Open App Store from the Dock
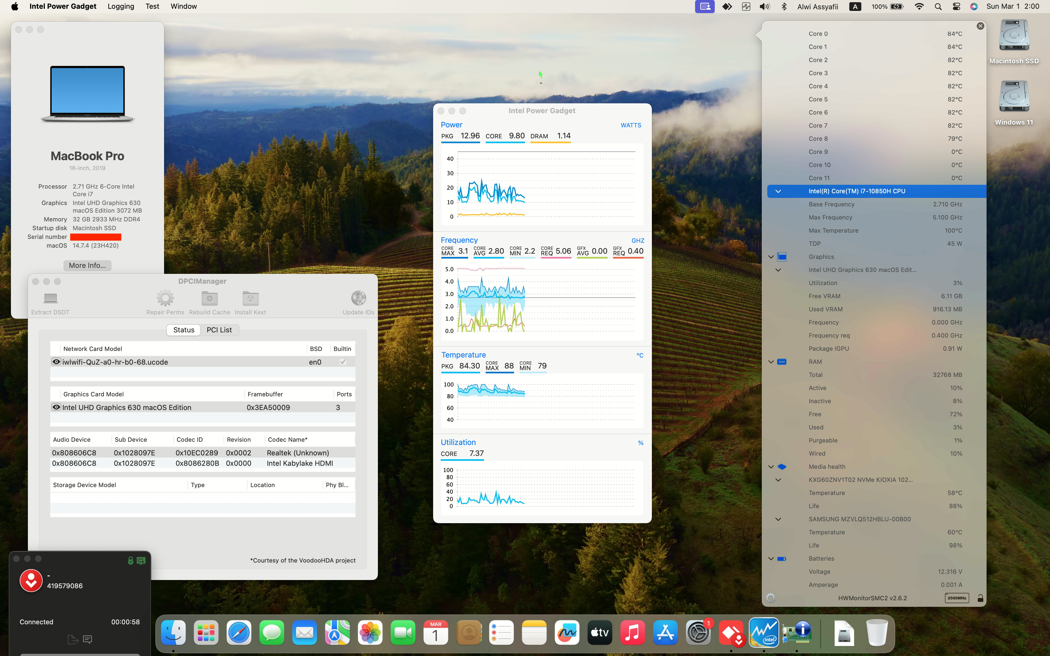The height and width of the screenshot is (656, 1050). [665, 632]
